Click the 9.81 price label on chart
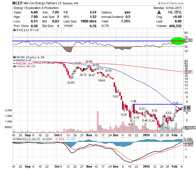 click(115, 96)
